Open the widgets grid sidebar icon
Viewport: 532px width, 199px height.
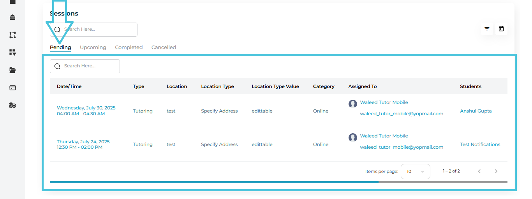[12, 53]
